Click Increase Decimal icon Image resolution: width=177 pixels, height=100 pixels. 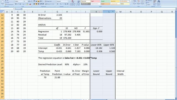tap(65, 4)
